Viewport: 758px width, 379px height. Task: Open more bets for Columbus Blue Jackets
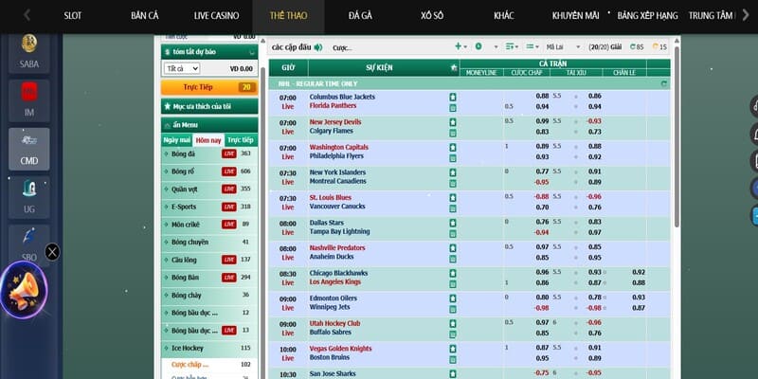[x=453, y=98]
